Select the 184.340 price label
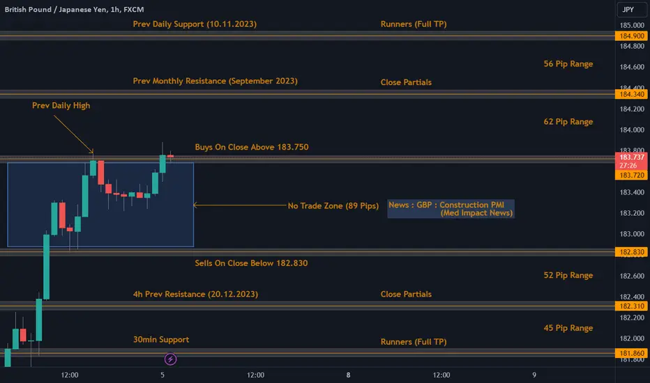The width and height of the screenshot is (650, 383). coord(631,95)
